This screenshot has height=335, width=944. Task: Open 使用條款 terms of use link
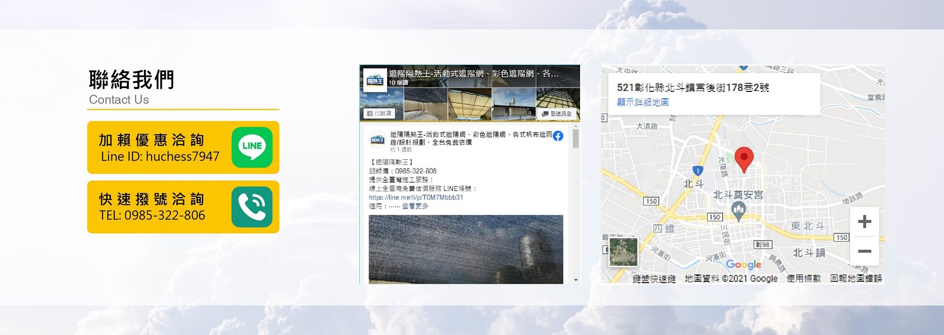[x=804, y=278]
